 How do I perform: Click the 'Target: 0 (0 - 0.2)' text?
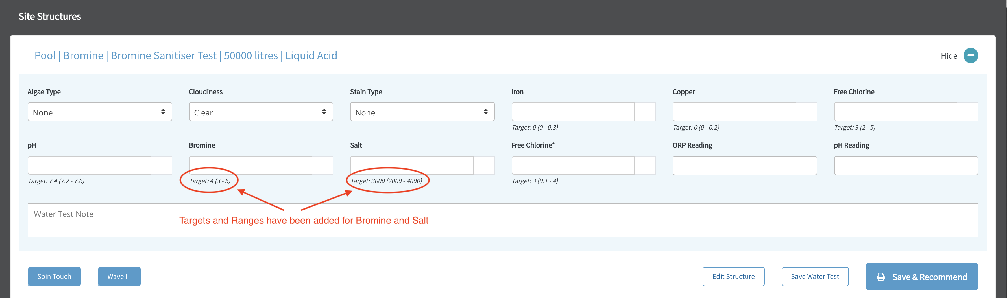pyautogui.click(x=696, y=128)
